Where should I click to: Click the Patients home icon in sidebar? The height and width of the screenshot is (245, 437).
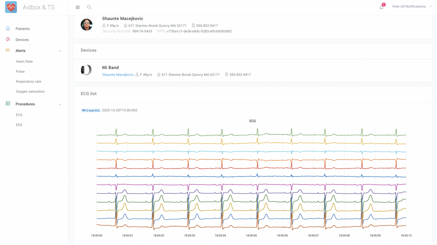click(8, 28)
